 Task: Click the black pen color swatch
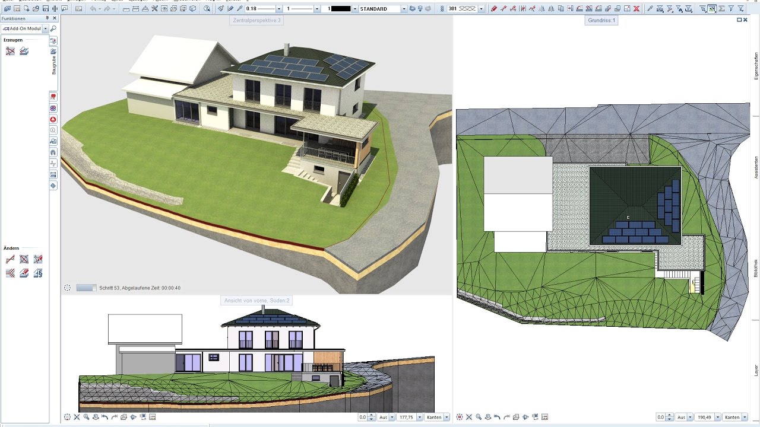[341, 9]
